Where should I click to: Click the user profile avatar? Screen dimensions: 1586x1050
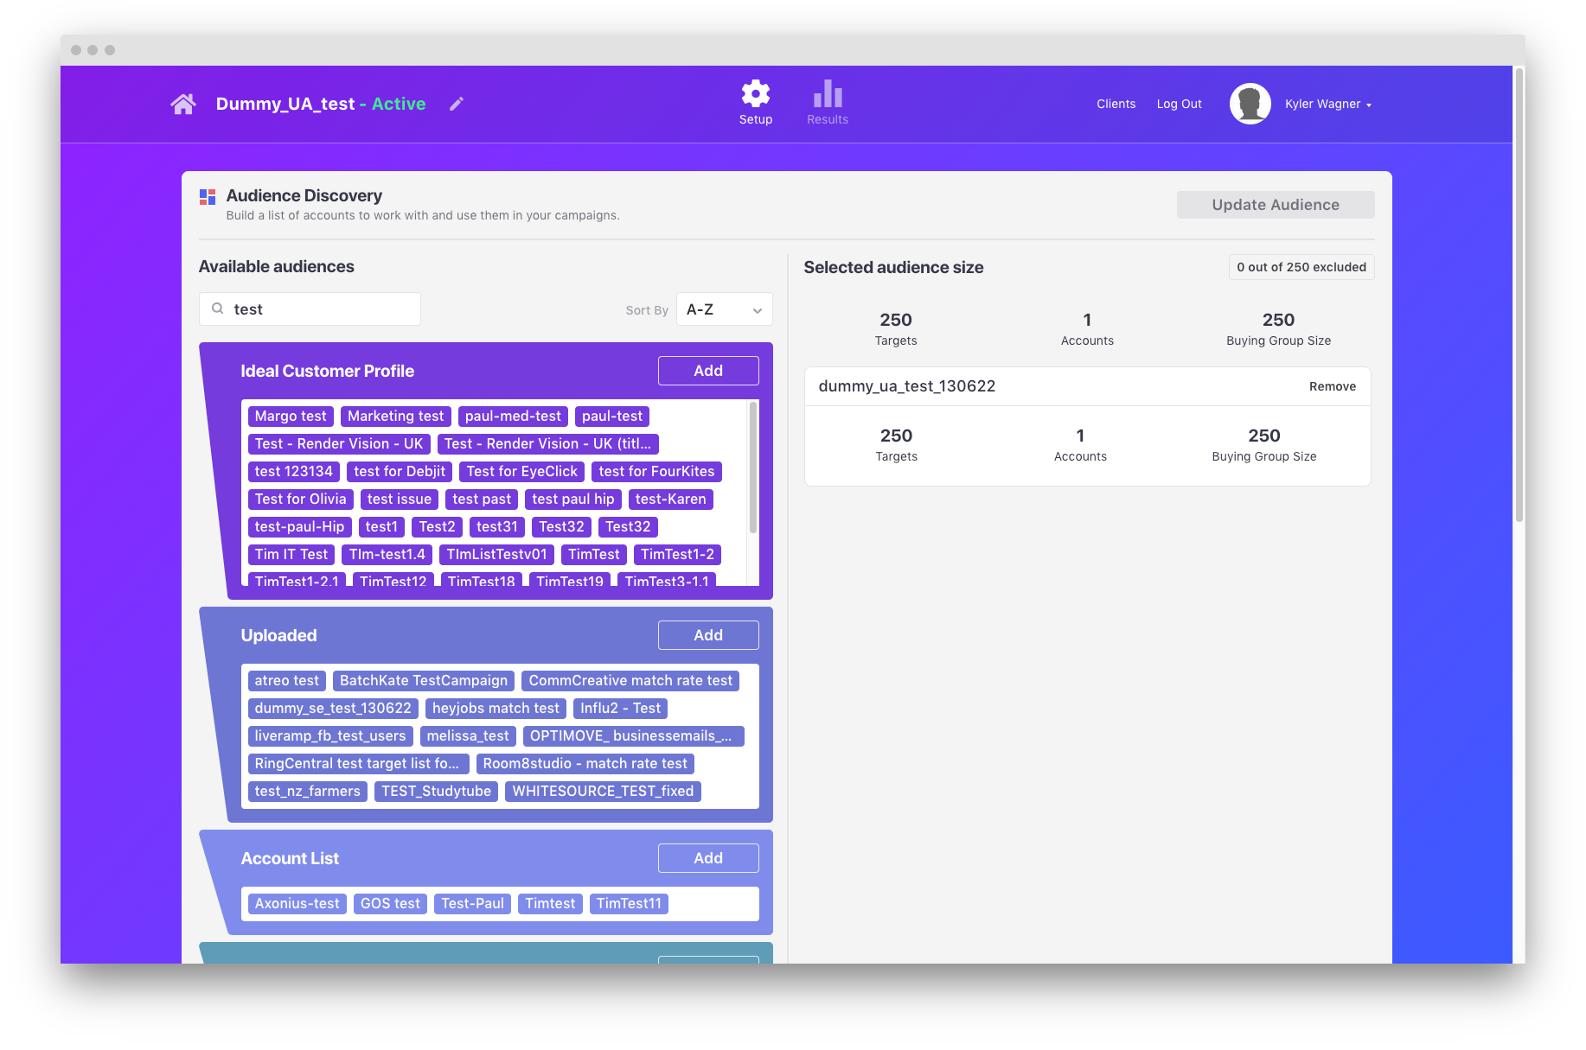1250,104
